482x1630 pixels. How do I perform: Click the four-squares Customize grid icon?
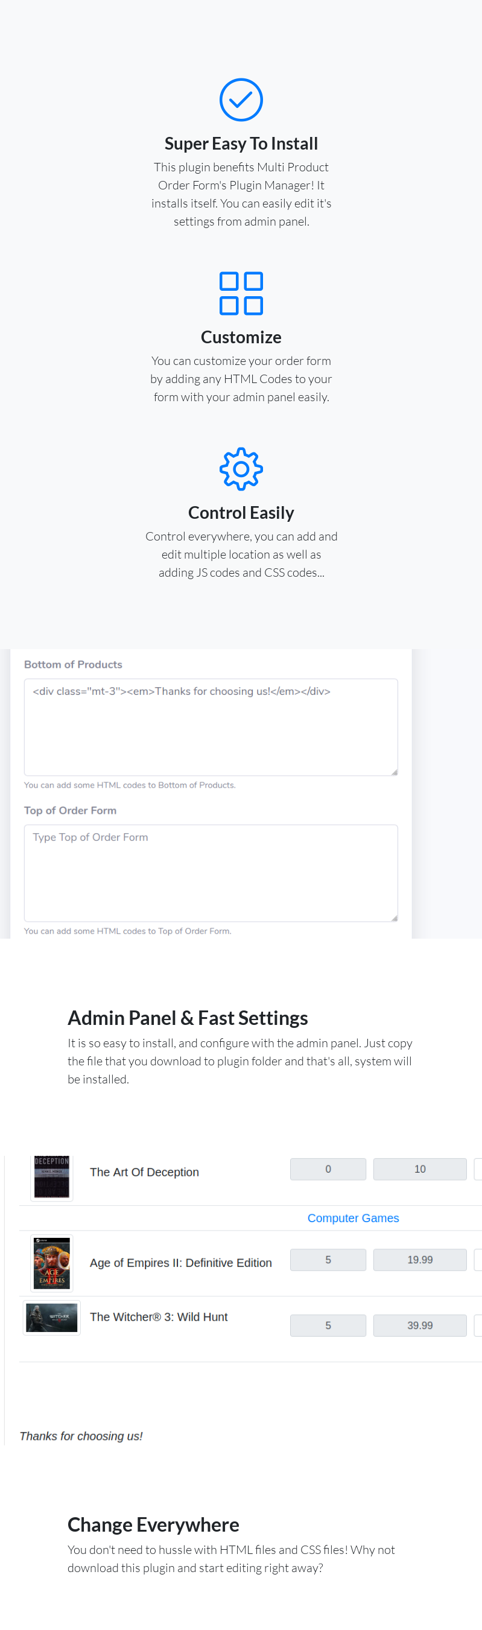241,293
